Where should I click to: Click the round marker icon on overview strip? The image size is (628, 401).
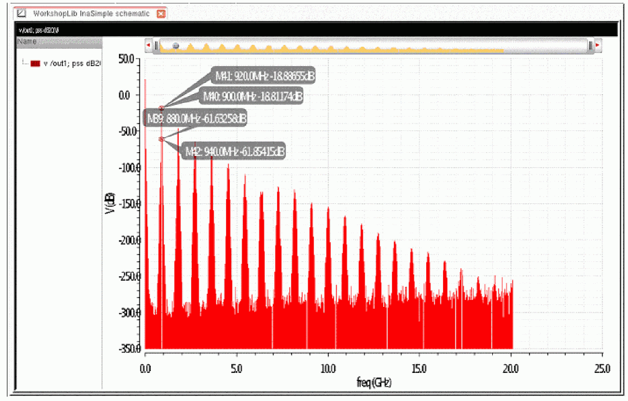(176, 46)
